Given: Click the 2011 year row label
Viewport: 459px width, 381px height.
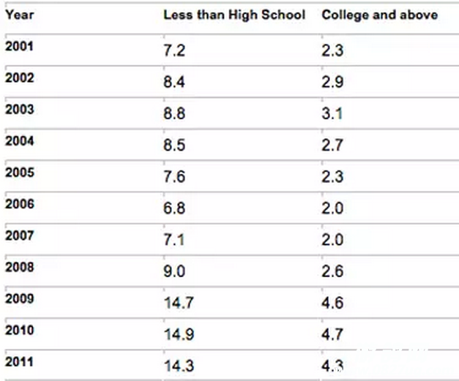Looking at the screenshot, I should pos(19,362).
